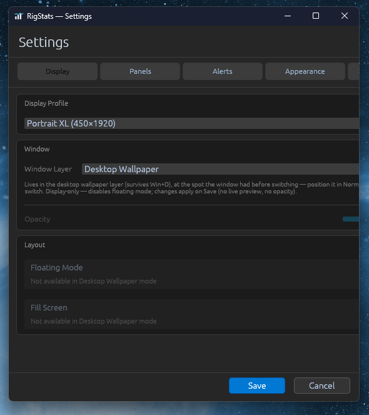Click the Opacity slider track
Viewport: 369px width, 415px height.
pos(351,219)
